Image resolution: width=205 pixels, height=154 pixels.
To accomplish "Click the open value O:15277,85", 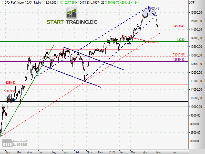I will [67, 3].
